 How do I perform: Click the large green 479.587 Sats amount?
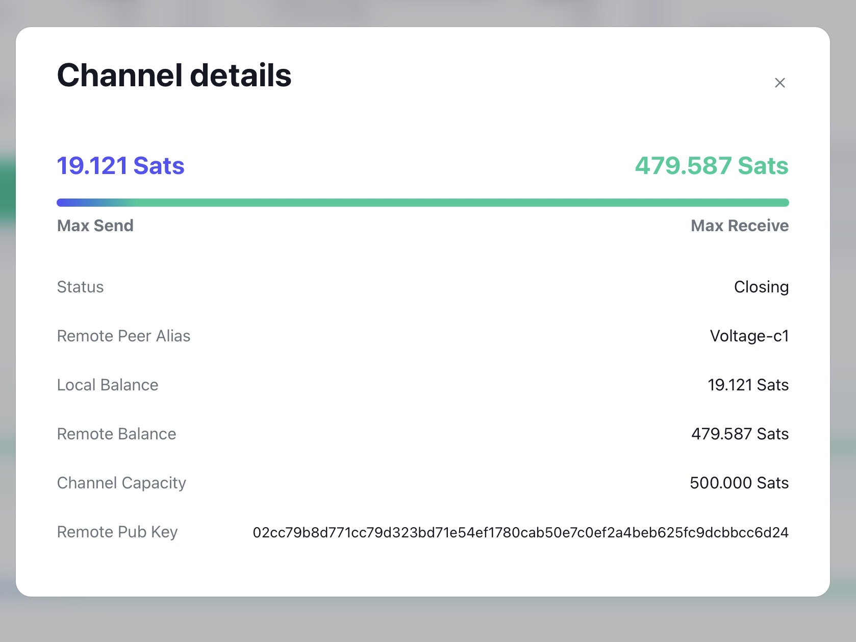(711, 166)
